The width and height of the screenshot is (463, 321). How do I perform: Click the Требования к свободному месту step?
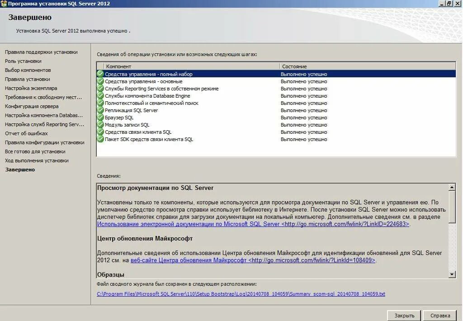point(43,97)
